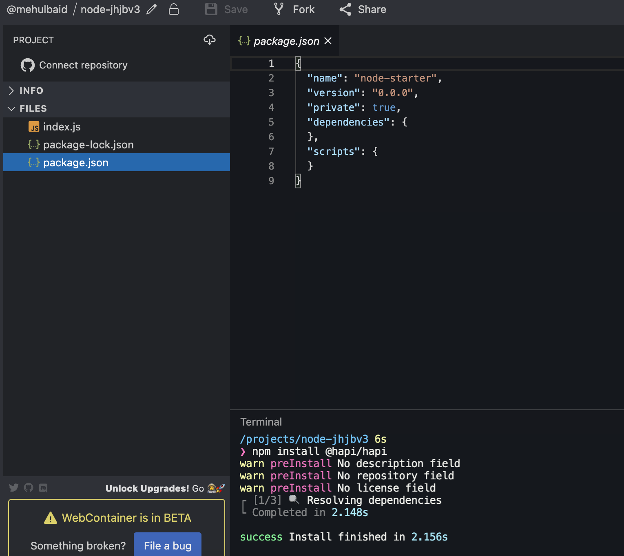
Task: Click the warning triangle in WebContainer banner
Action: (51, 517)
